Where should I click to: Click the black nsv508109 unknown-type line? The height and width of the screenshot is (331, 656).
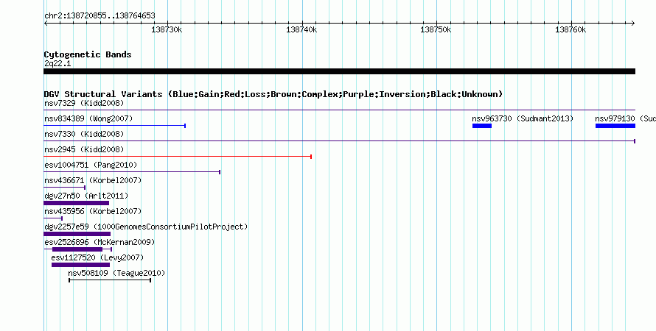point(110,280)
